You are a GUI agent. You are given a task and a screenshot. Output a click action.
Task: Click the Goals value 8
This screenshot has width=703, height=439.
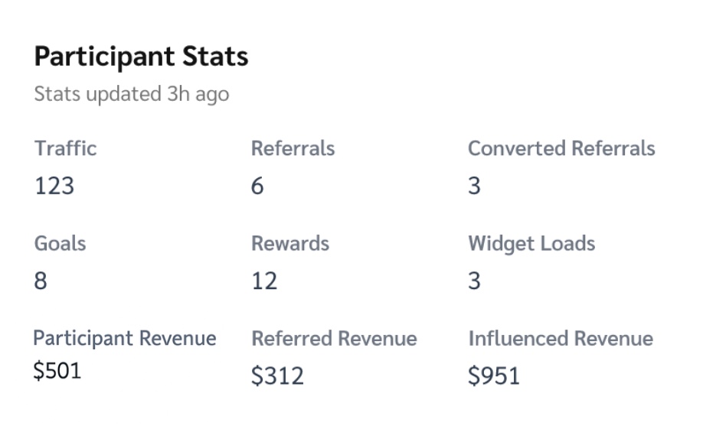pos(41,281)
